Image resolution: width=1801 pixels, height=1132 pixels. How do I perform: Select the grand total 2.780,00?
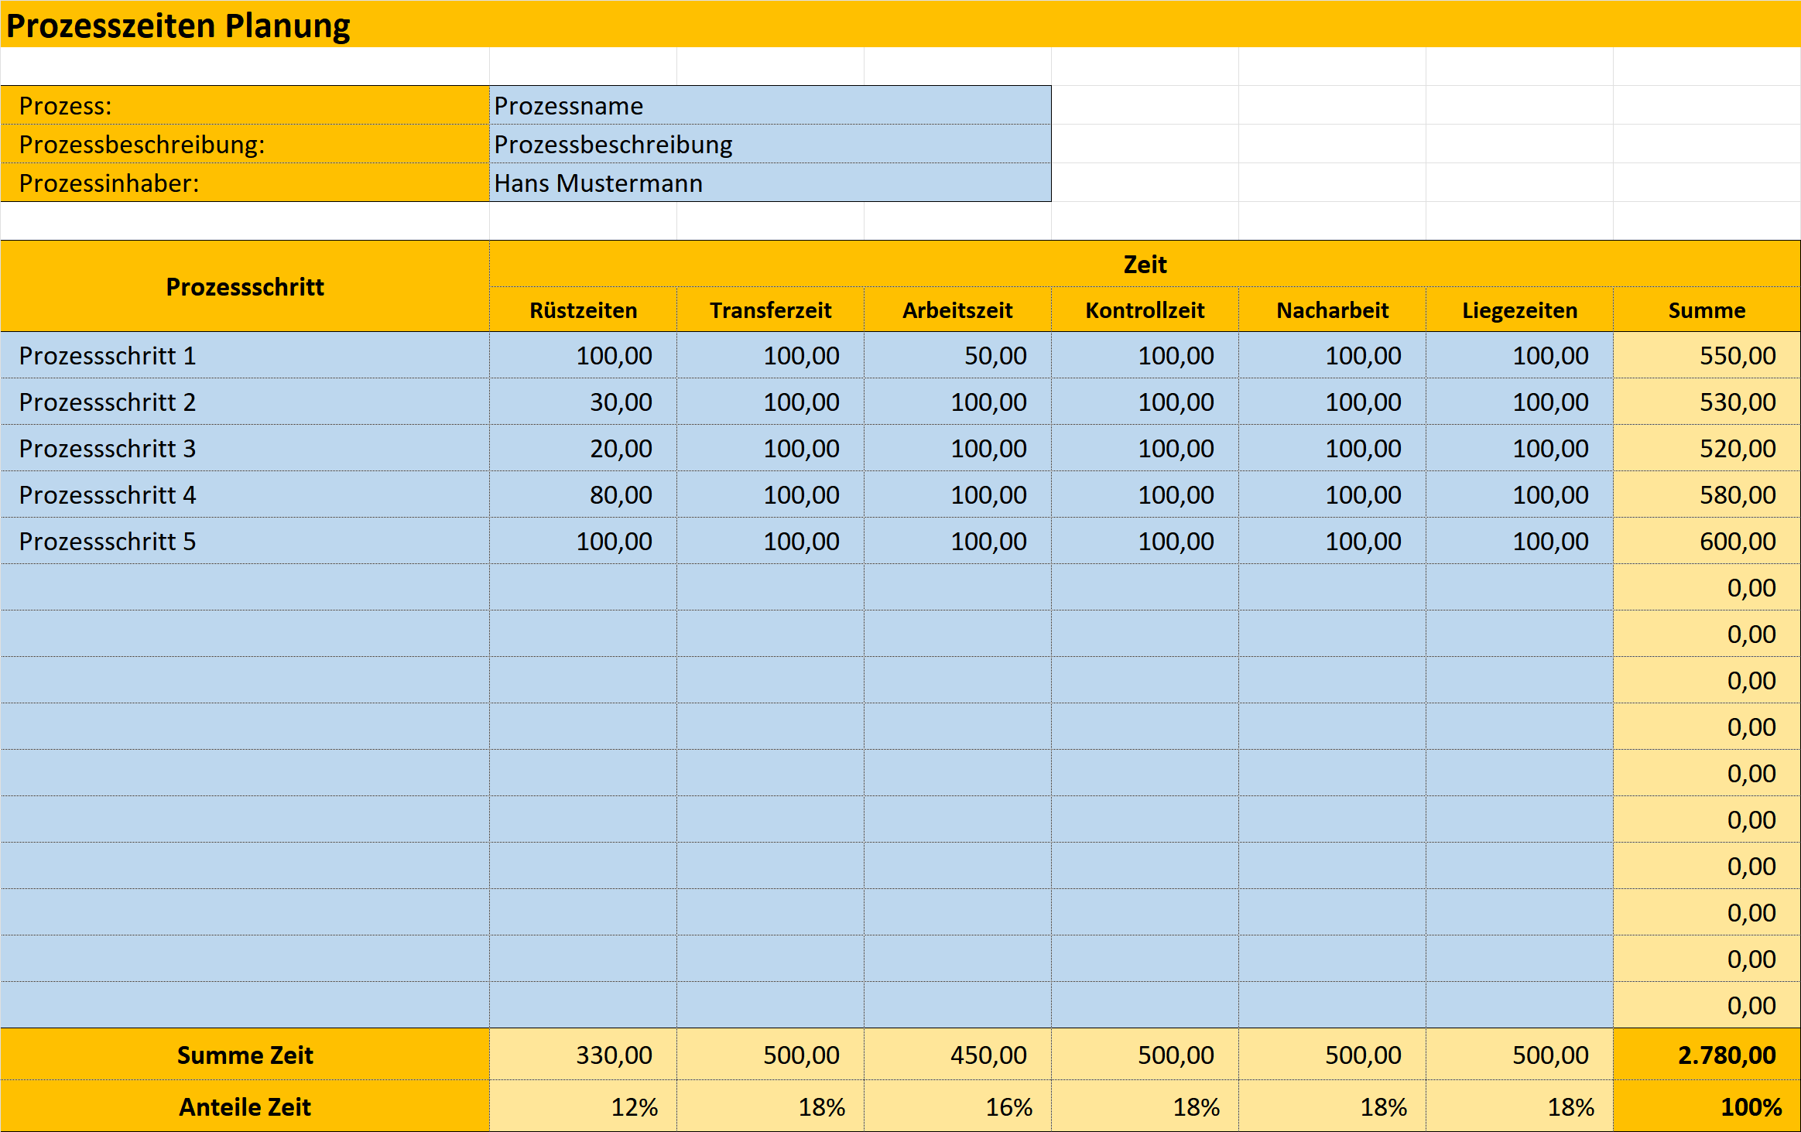pyautogui.click(x=1707, y=1055)
